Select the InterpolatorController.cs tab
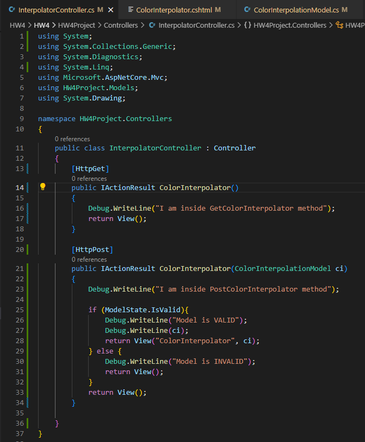 (56, 10)
